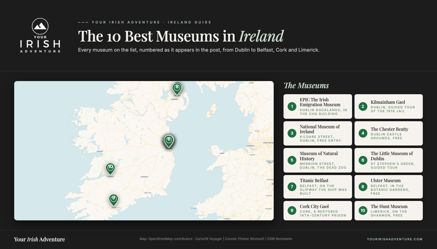Click the Your Irish Adventure mountain logo
The width and height of the screenshot is (437, 249).
coord(40,35)
